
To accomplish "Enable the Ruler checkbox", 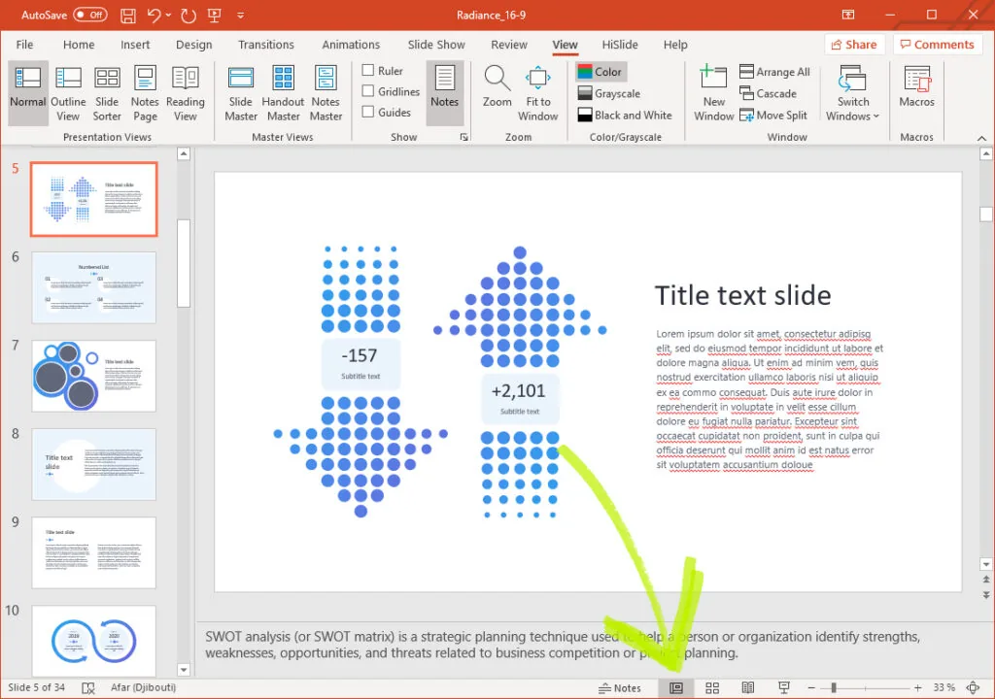I will [x=367, y=71].
